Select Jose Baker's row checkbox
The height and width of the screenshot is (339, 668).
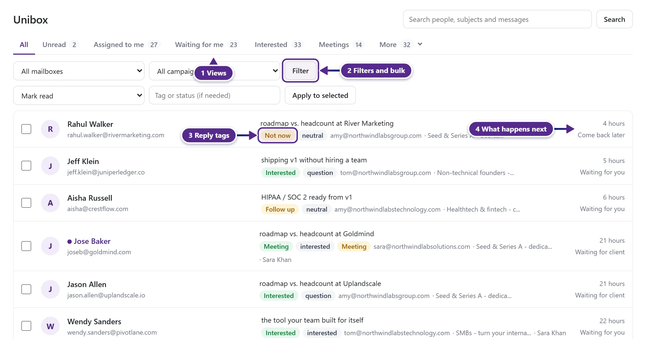26,246
